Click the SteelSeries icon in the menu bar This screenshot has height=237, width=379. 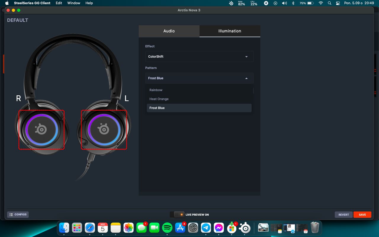tap(231, 3)
